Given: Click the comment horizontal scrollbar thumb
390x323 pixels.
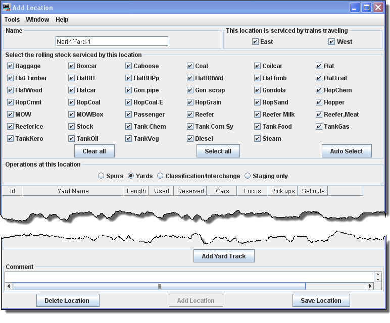Looking at the screenshot, I should coord(159,286).
